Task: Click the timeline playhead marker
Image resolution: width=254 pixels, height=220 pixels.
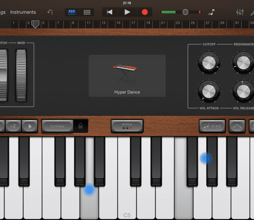Action: [x=35, y=24]
